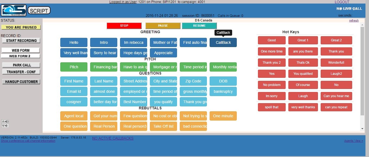
Task: Click the script area scrollbar up arrow
Action: click(362, 24)
